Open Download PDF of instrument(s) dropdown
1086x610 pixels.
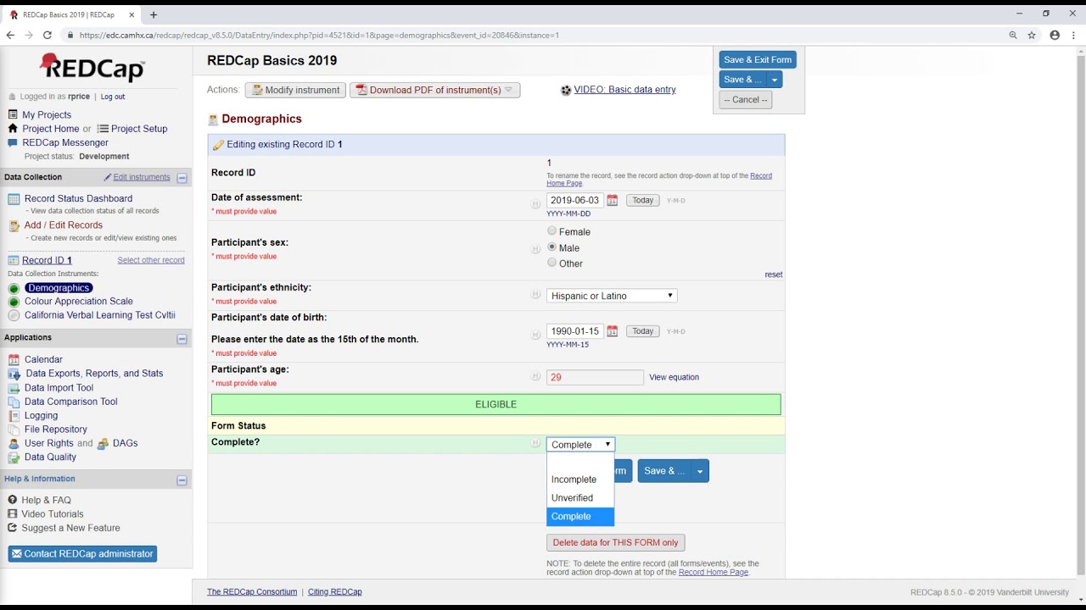coord(434,90)
